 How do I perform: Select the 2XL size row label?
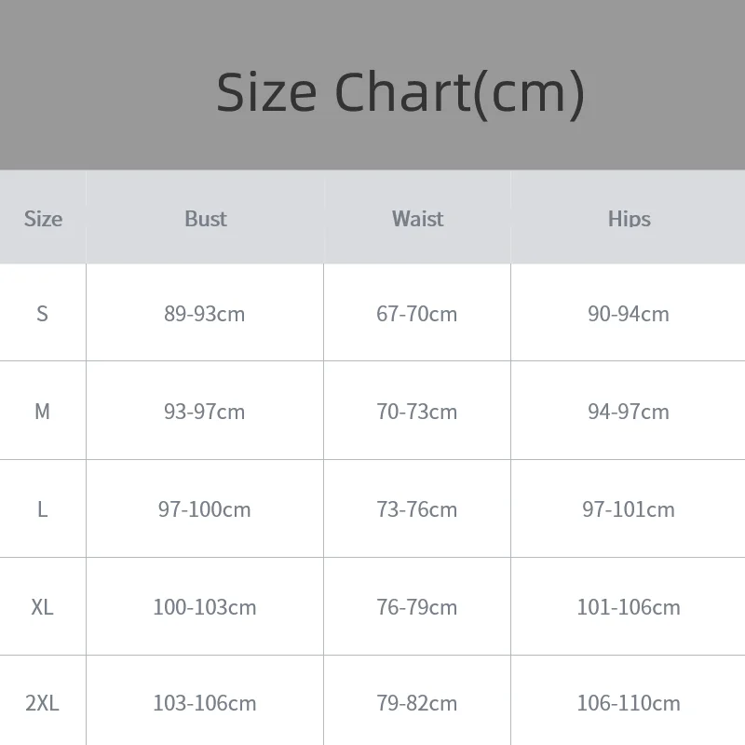tap(42, 703)
